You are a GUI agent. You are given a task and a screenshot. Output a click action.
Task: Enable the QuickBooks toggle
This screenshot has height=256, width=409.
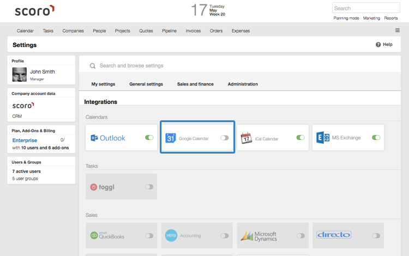pos(149,236)
